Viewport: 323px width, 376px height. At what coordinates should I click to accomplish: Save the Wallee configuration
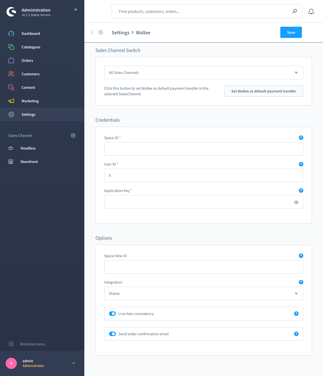coord(291,32)
